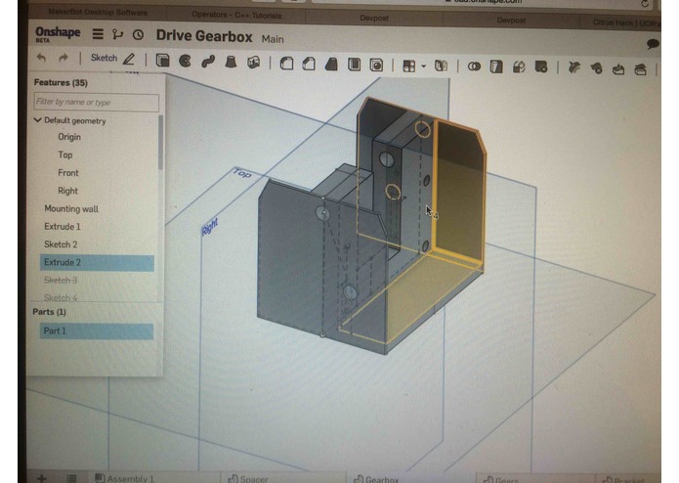Select the Delete part tool icon
679x483 pixels.
coord(541,67)
